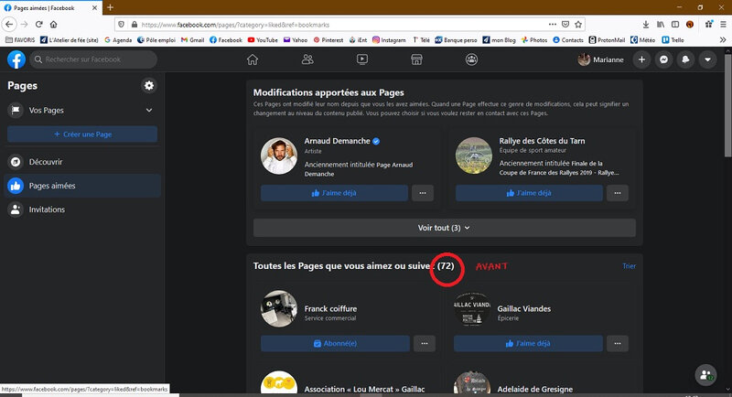Click the browser Back arrow

(x=9, y=25)
